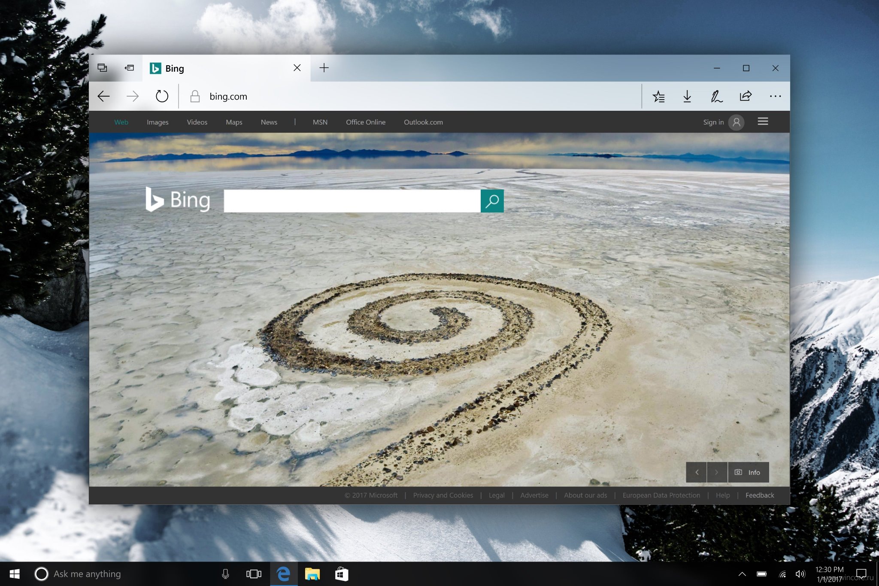
Task: Open the Maps link
Action: [x=234, y=122]
